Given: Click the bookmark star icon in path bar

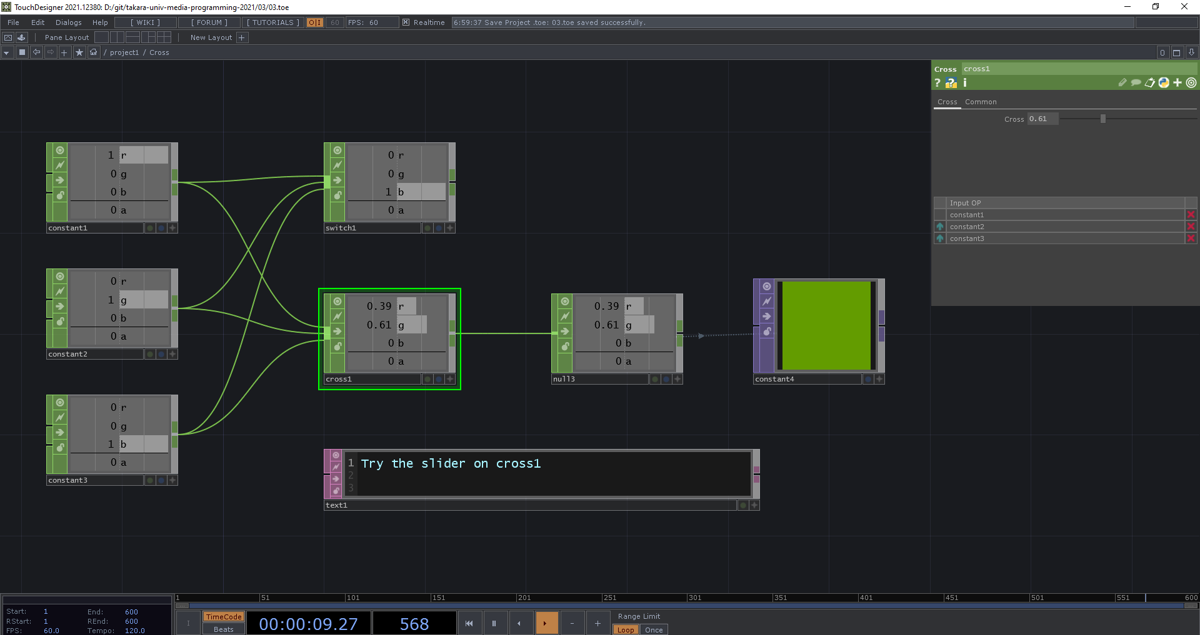Looking at the screenshot, I should pos(79,52).
